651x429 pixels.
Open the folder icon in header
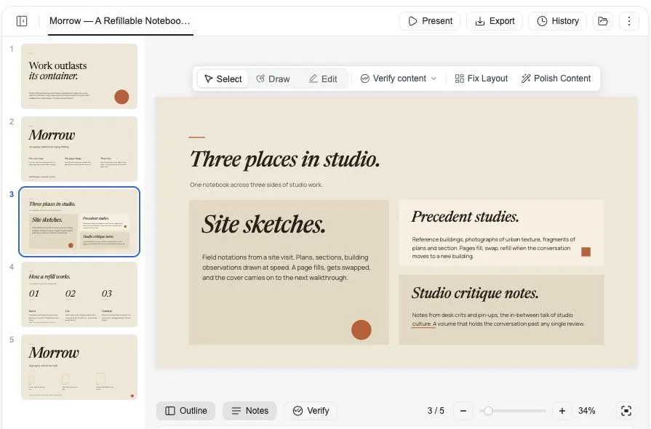pos(603,21)
